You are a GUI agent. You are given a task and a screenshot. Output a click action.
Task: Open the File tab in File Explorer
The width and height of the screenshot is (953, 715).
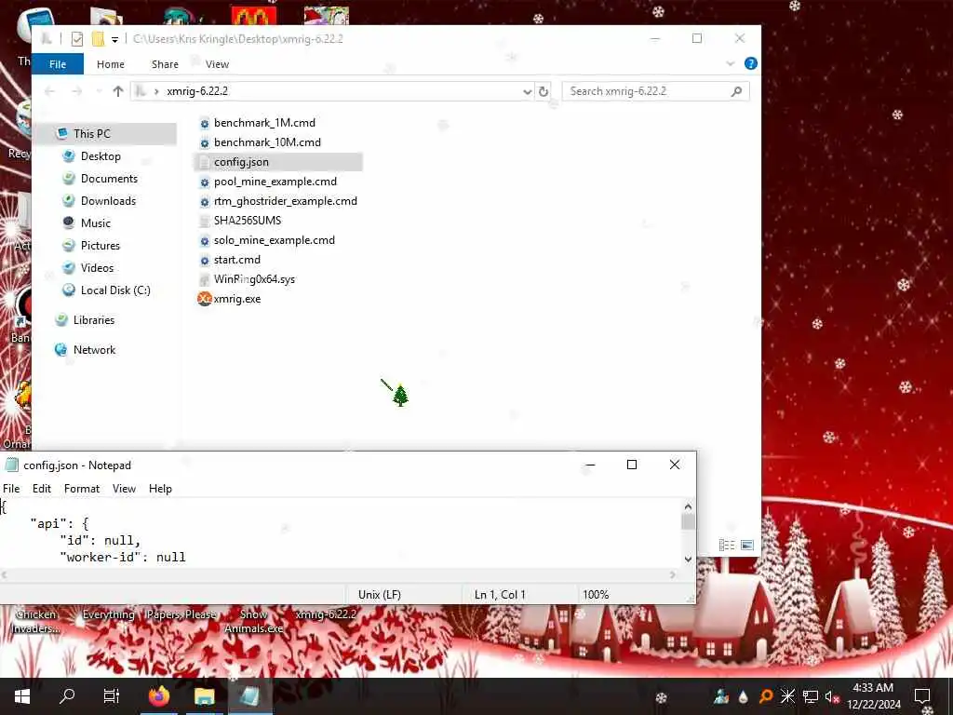tap(58, 64)
